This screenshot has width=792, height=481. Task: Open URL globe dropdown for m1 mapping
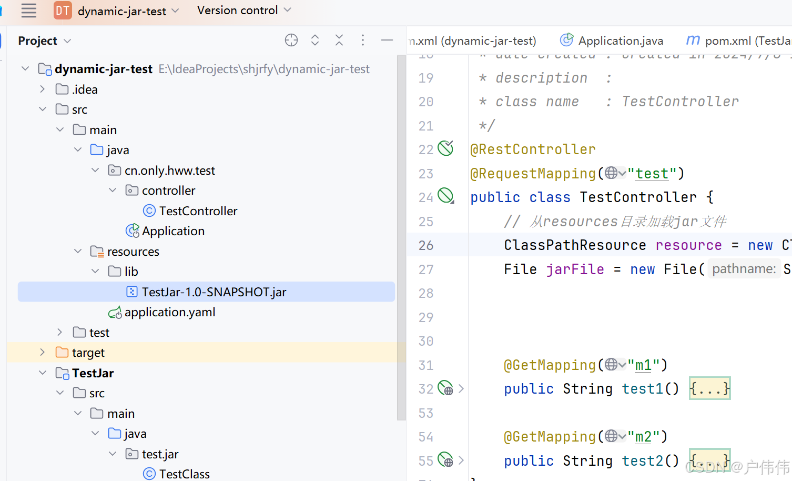[x=615, y=364]
